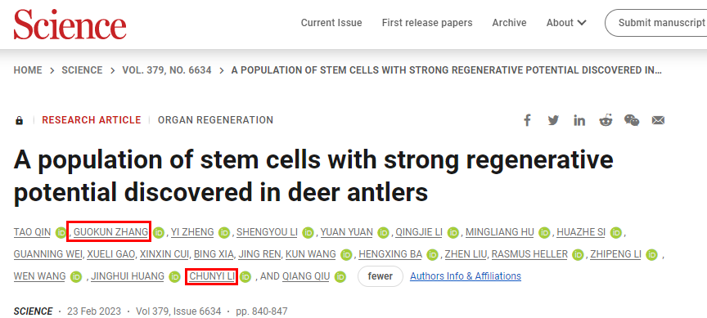Open First release papers page
The width and height of the screenshot is (707, 318).
pyautogui.click(x=427, y=23)
